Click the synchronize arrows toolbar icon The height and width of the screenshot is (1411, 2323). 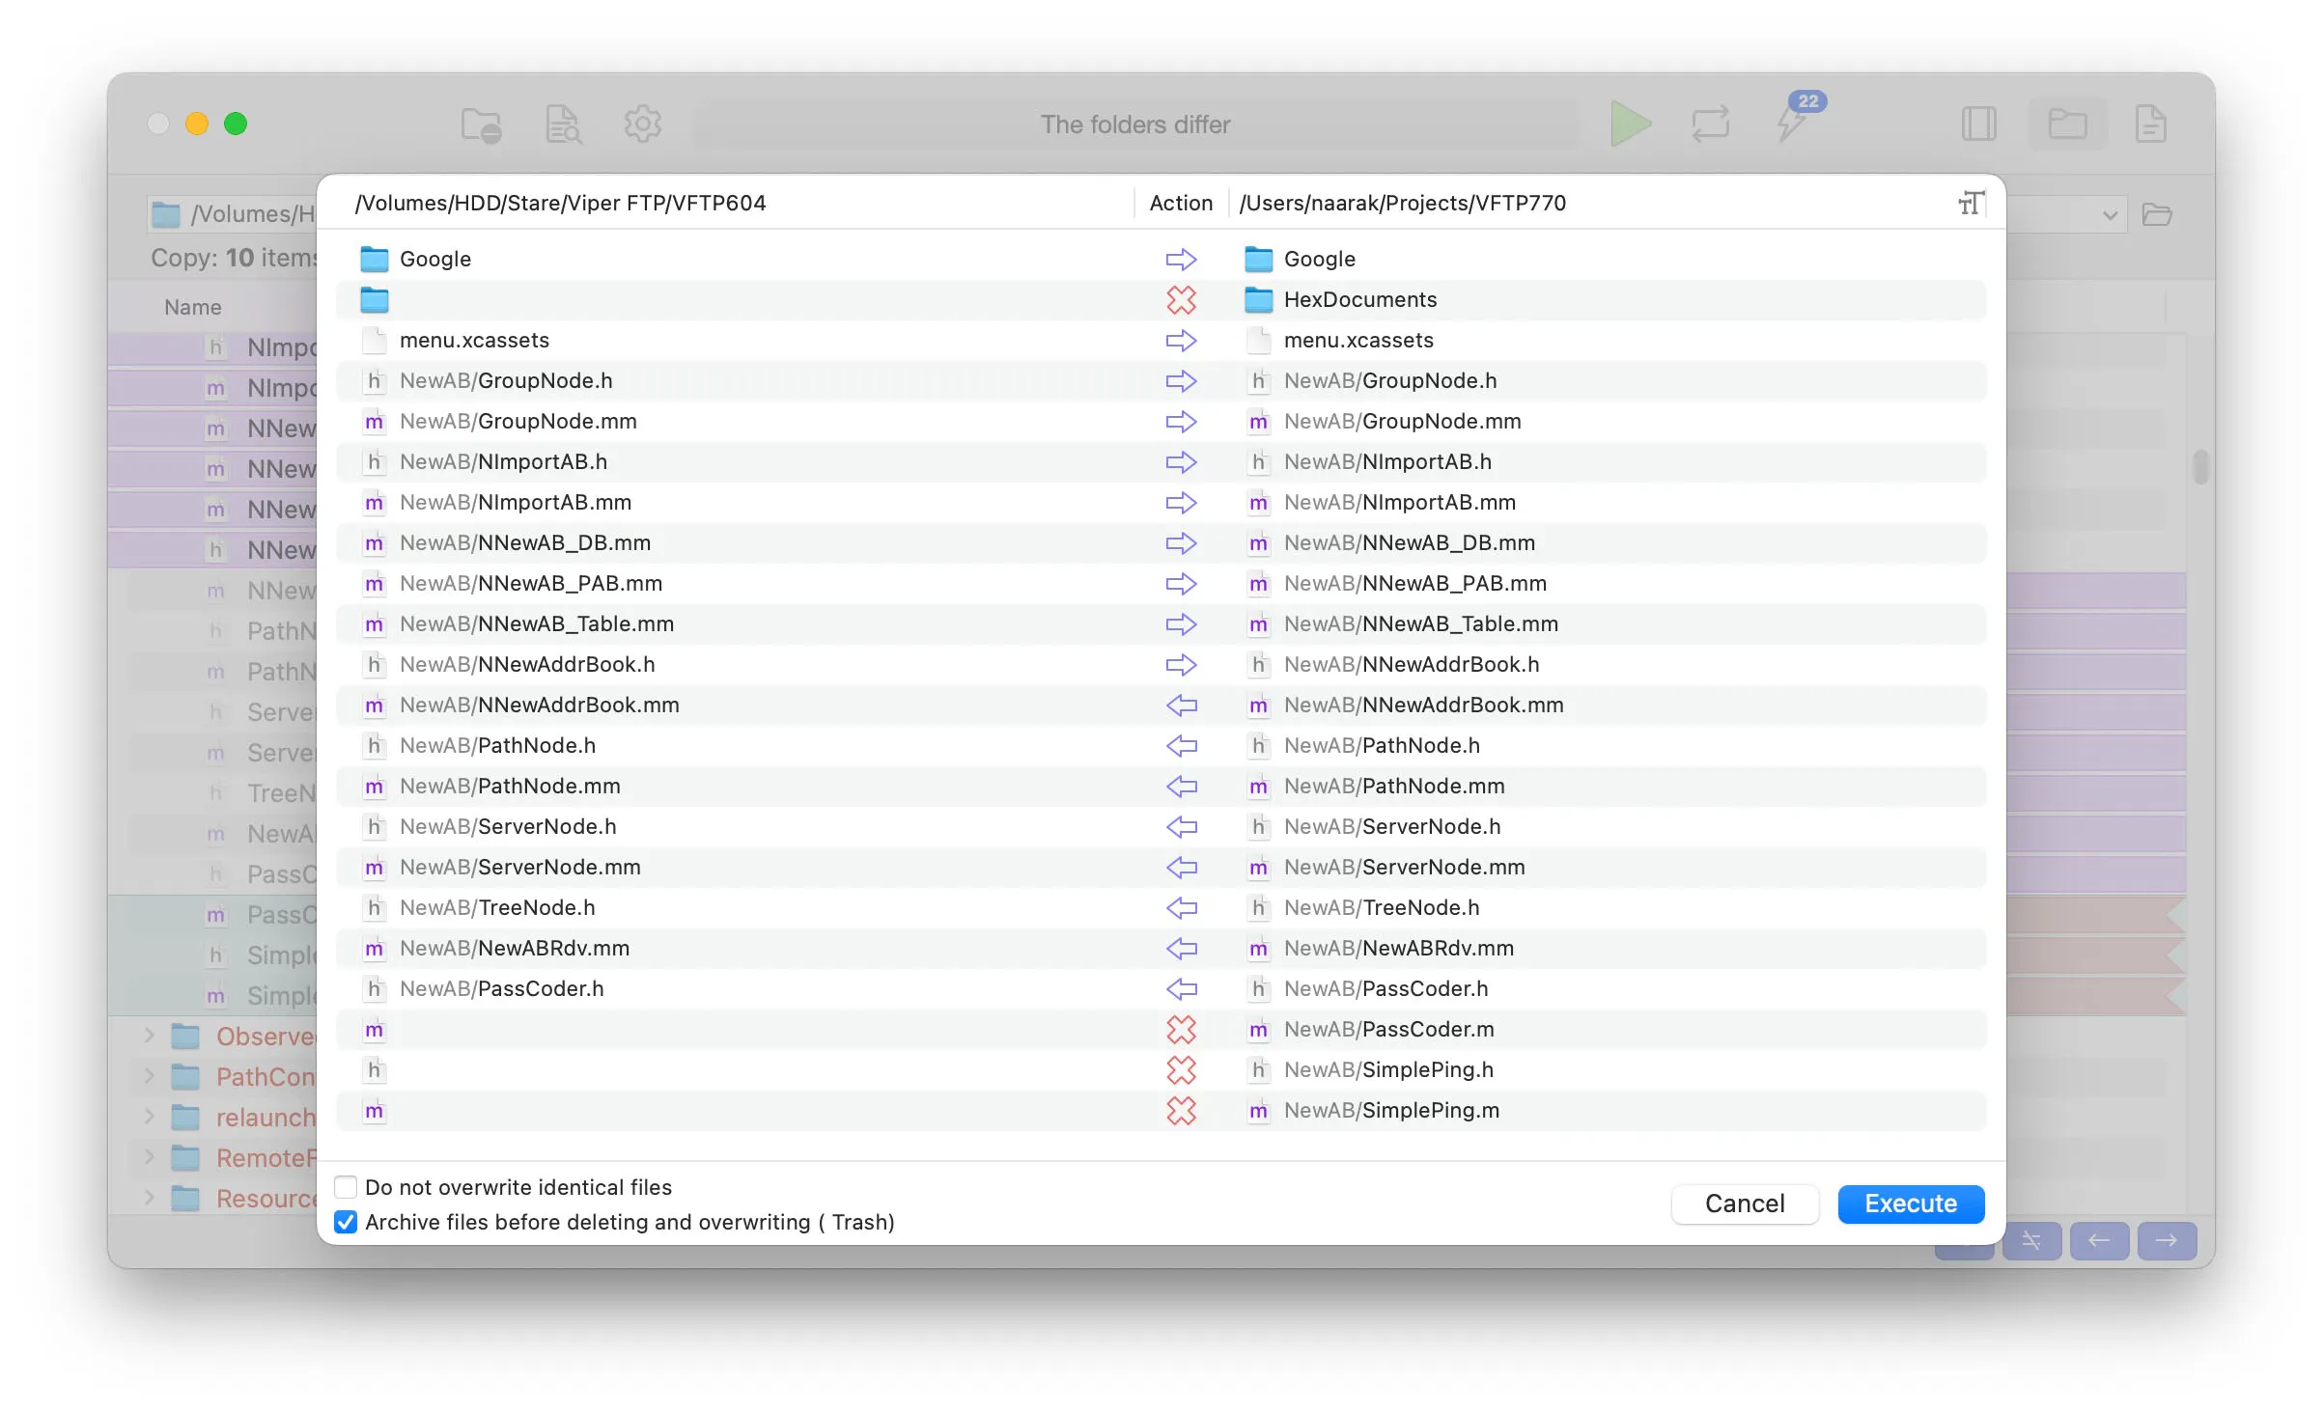pos(1710,124)
